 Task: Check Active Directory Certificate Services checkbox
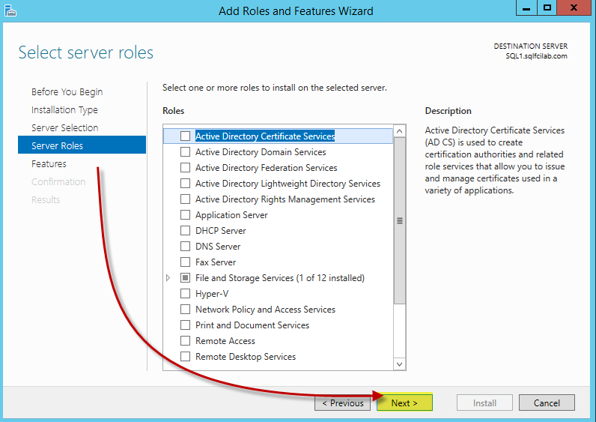pos(185,136)
